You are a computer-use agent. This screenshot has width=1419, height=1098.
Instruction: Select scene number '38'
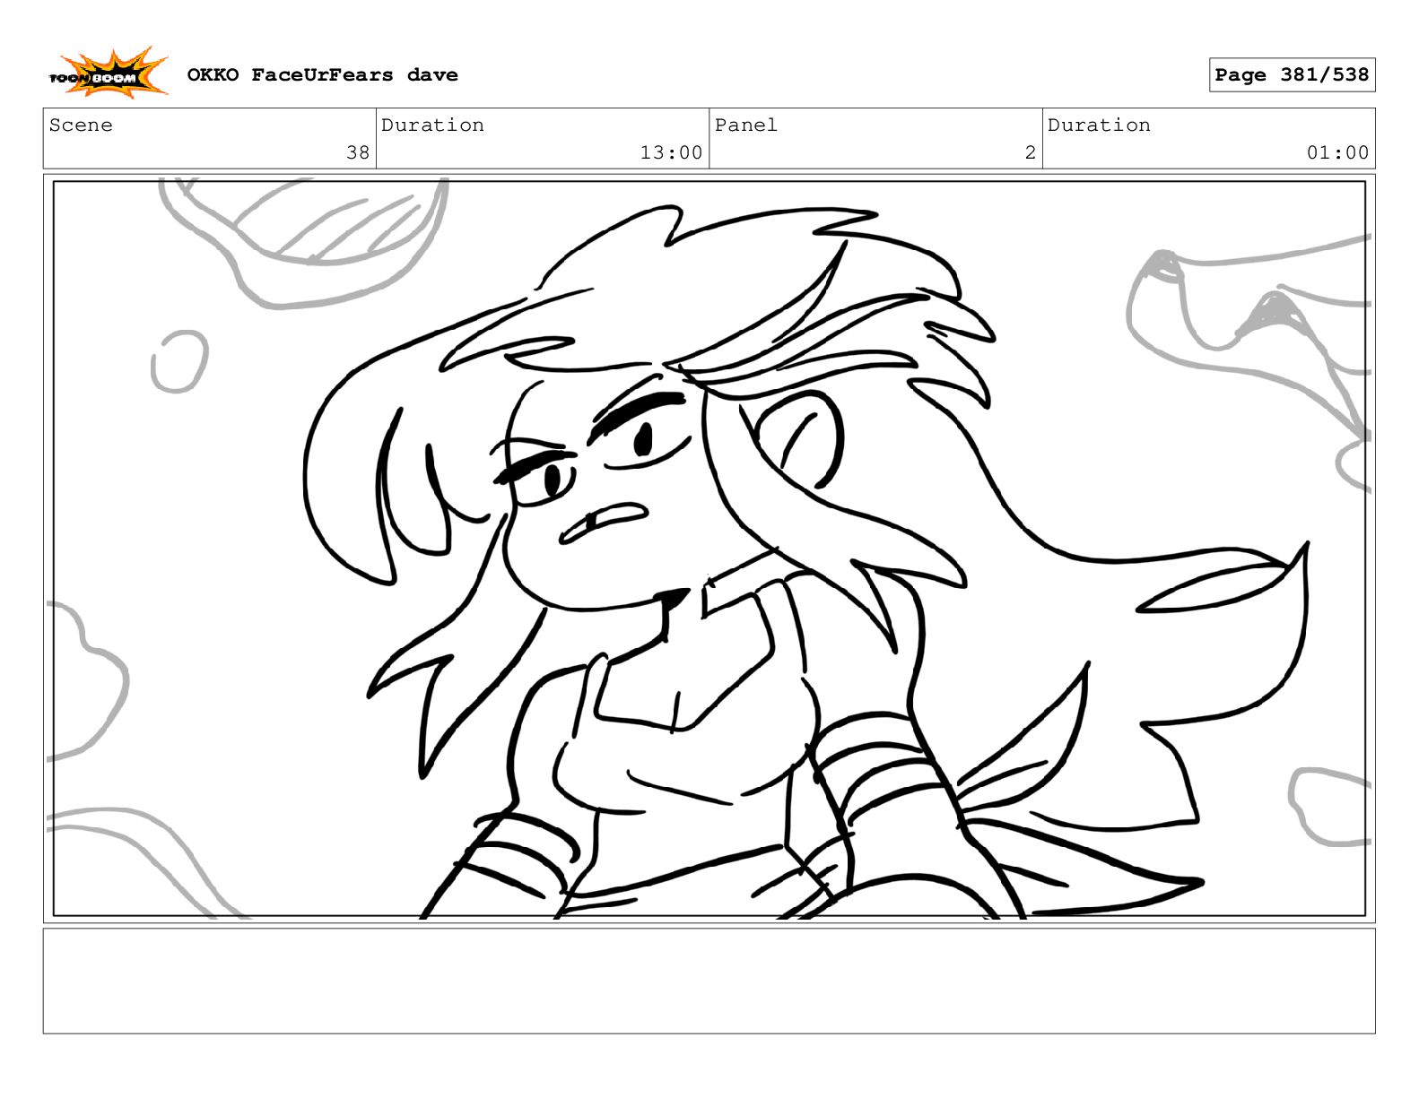click(358, 152)
